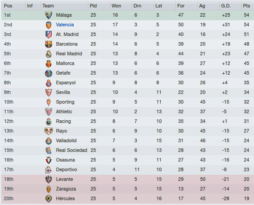254x205 pixels.
Task: Click the Rayo club crest
Action: (49, 131)
